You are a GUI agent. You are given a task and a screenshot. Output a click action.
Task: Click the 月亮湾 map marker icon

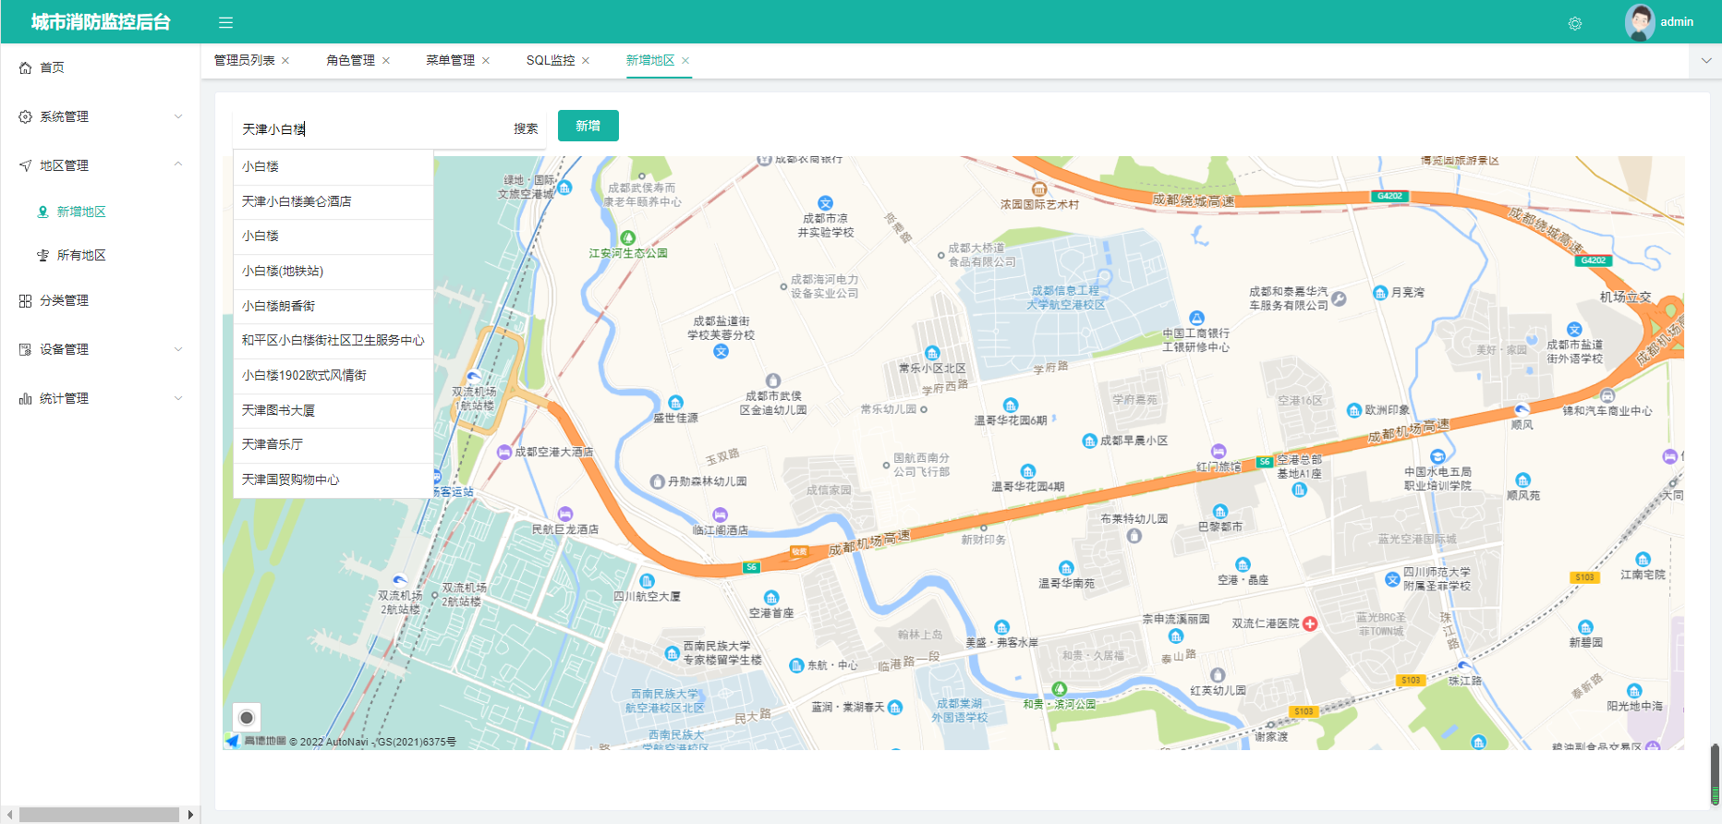[x=1380, y=292]
